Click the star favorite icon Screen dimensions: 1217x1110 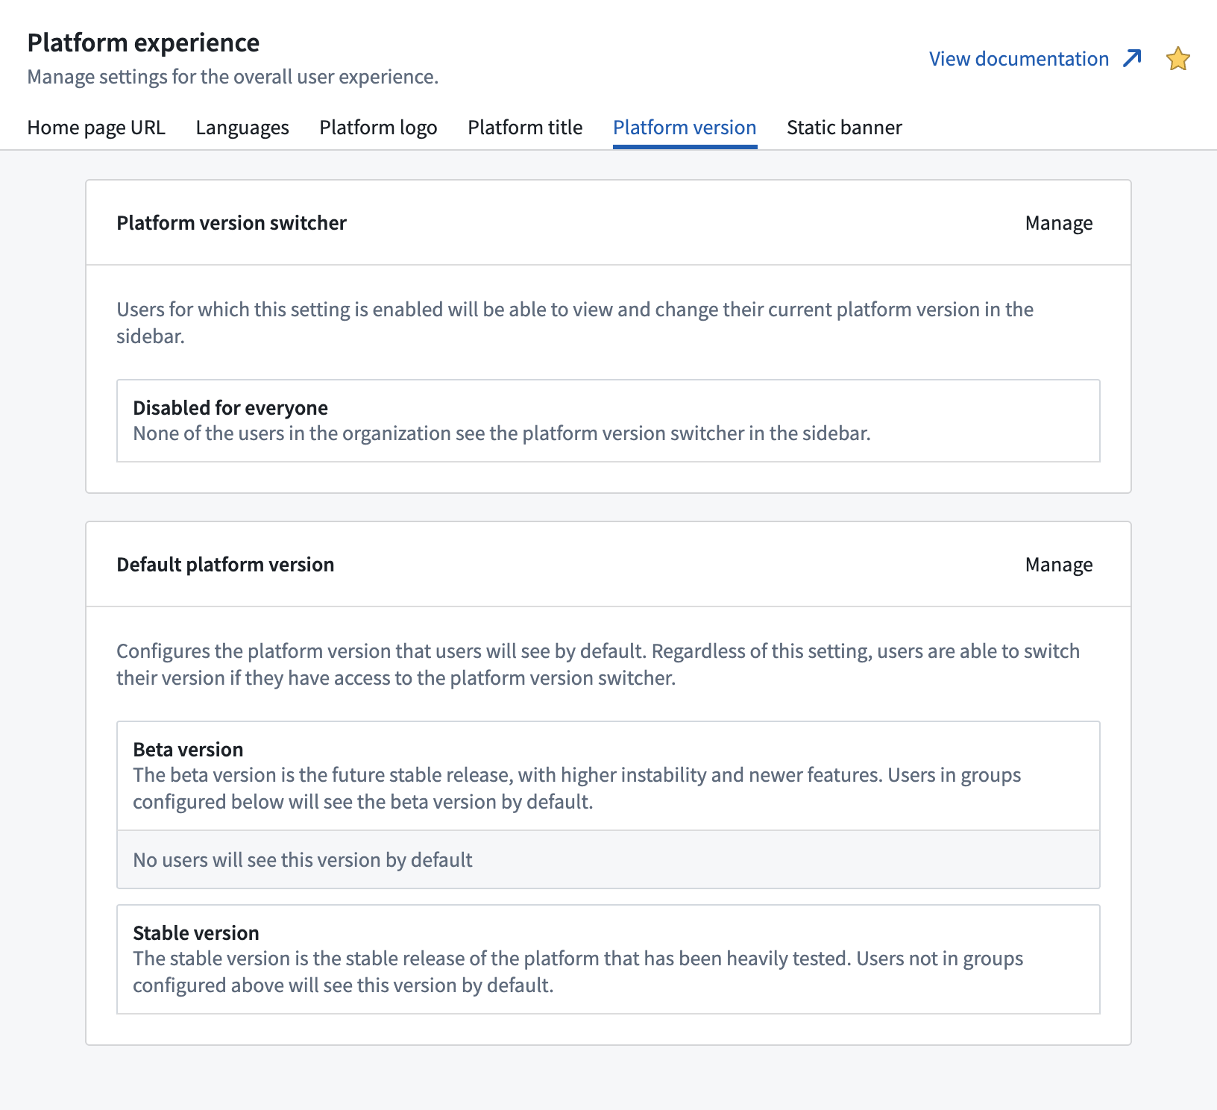[1178, 58]
